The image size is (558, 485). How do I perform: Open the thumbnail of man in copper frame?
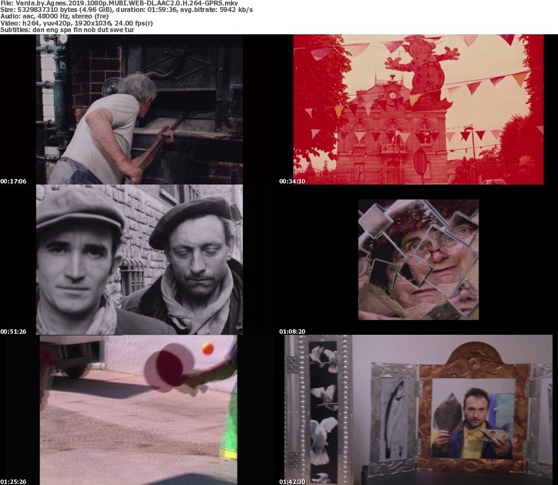[418, 409]
